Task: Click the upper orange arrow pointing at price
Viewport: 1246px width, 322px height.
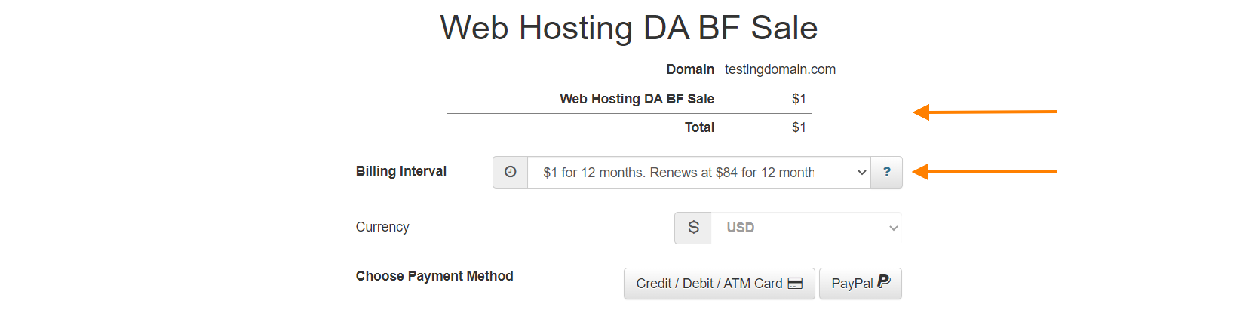Action: click(x=985, y=112)
